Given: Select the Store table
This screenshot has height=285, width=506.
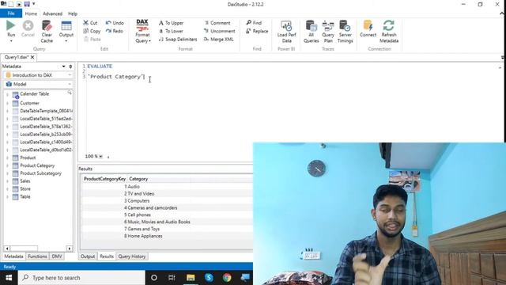Looking at the screenshot, I should click(x=25, y=188).
